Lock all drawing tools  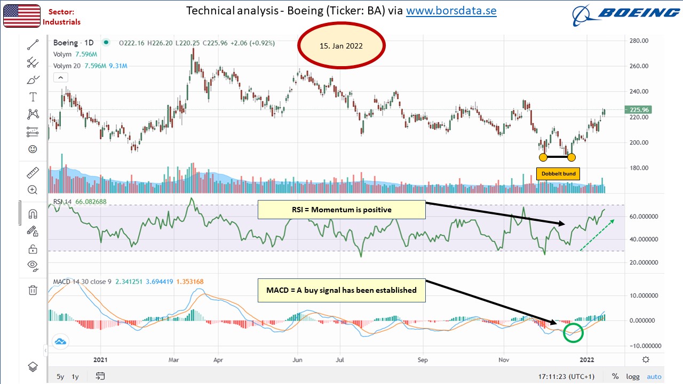33,249
